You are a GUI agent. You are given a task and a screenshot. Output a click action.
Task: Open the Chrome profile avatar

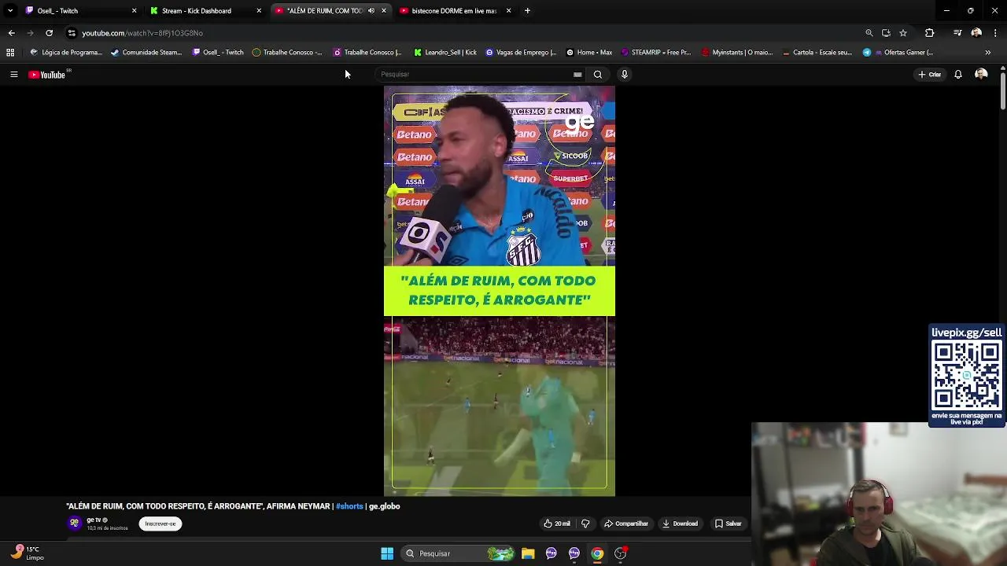coord(976,33)
